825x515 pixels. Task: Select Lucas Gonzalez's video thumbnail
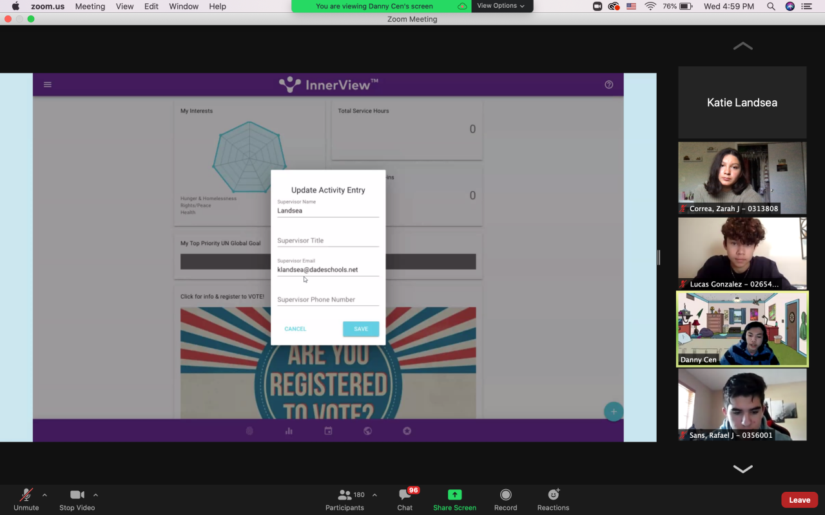tap(742, 253)
